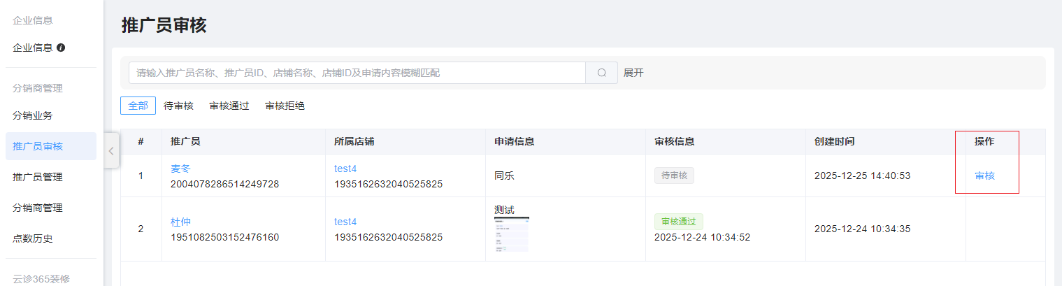Click the info icon beside 企业信息
This screenshot has width=1062, height=286.
click(61, 48)
